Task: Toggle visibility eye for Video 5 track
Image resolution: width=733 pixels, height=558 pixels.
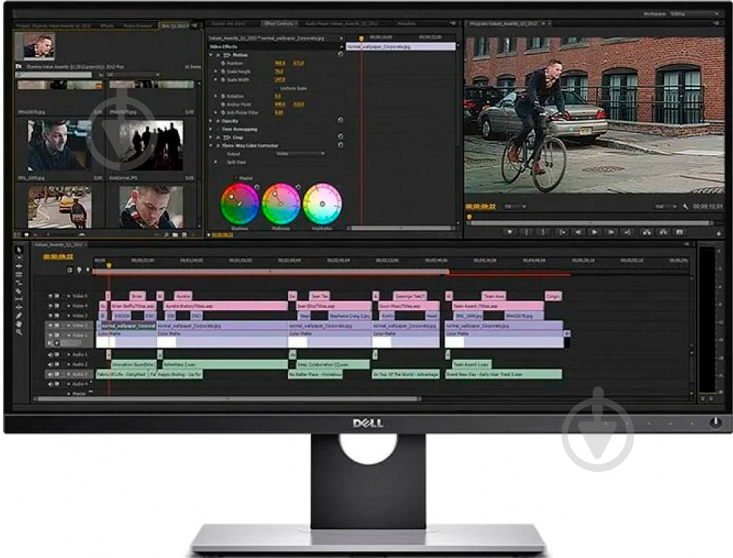Action: click(x=51, y=295)
